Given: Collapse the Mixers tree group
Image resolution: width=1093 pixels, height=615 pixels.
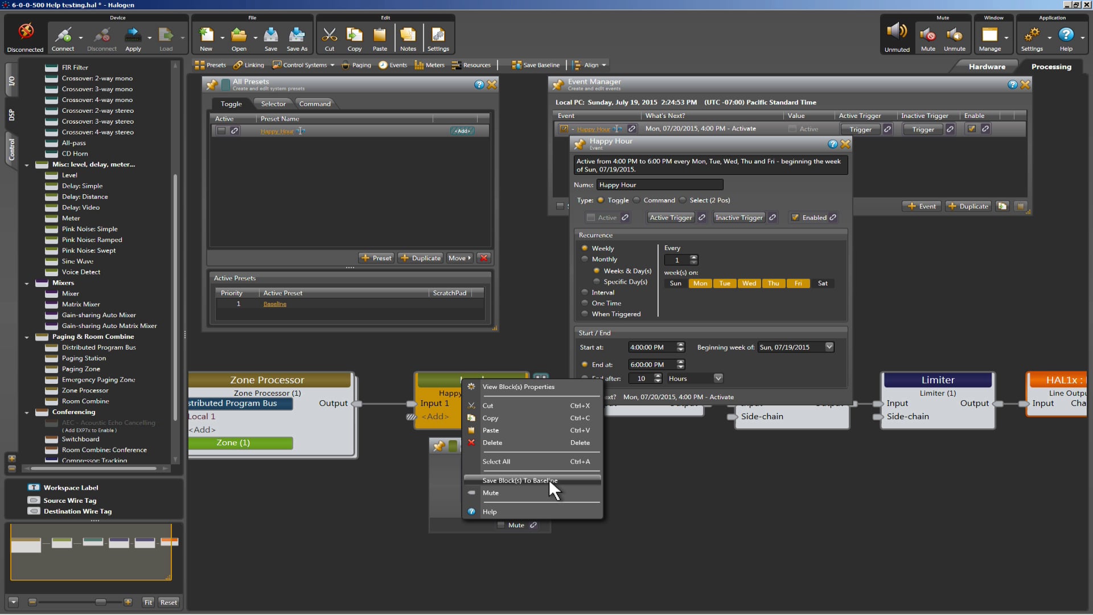Looking at the screenshot, I should click(x=27, y=284).
